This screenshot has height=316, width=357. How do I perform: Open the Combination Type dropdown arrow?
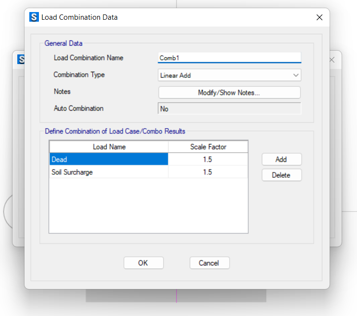296,75
